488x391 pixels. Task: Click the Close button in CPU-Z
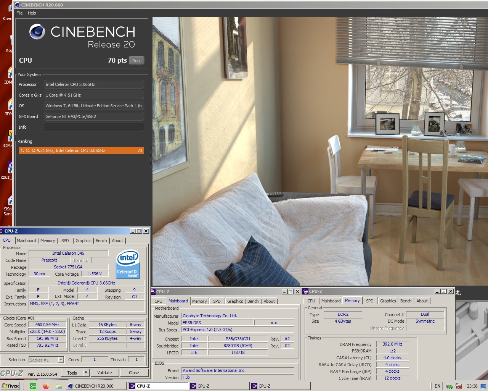pyautogui.click(x=134, y=373)
